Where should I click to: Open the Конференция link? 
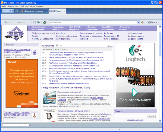38,27
